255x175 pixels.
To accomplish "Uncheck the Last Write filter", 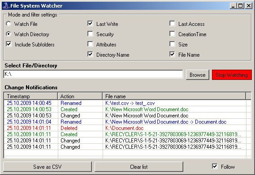I will (x=90, y=24).
